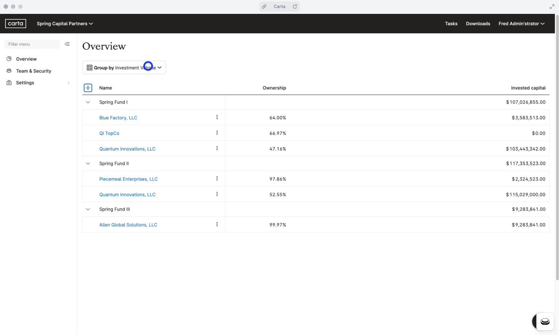Collapse the sidebar with the menu icon
Viewport: 559px width, 335px height.
click(x=67, y=44)
